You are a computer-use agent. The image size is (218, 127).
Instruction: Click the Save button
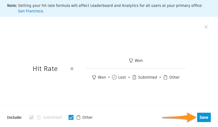click(204, 117)
